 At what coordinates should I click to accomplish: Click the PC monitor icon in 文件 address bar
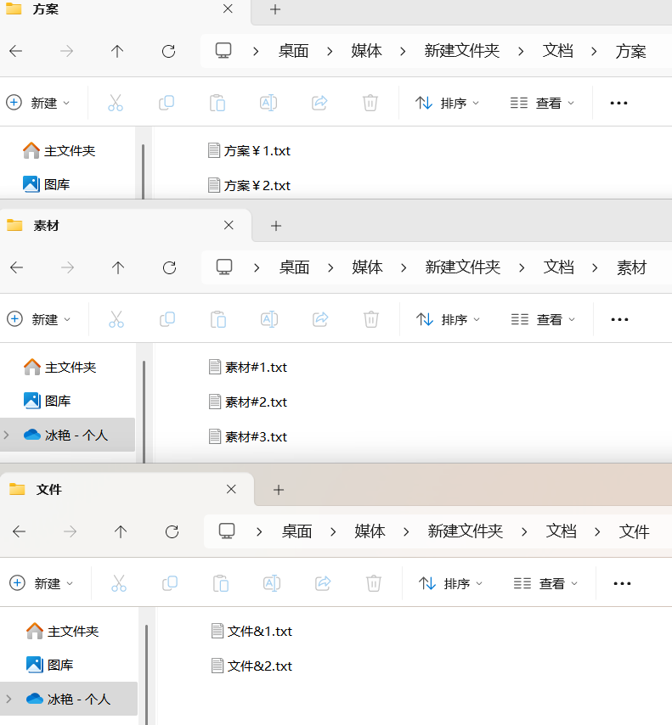[227, 531]
